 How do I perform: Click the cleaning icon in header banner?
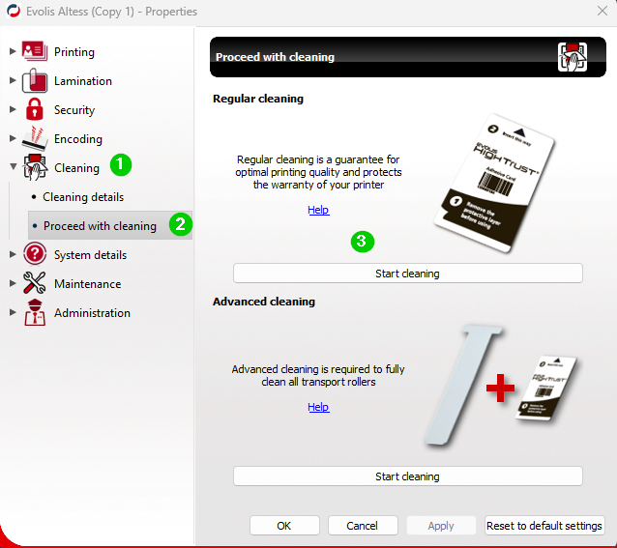(573, 57)
